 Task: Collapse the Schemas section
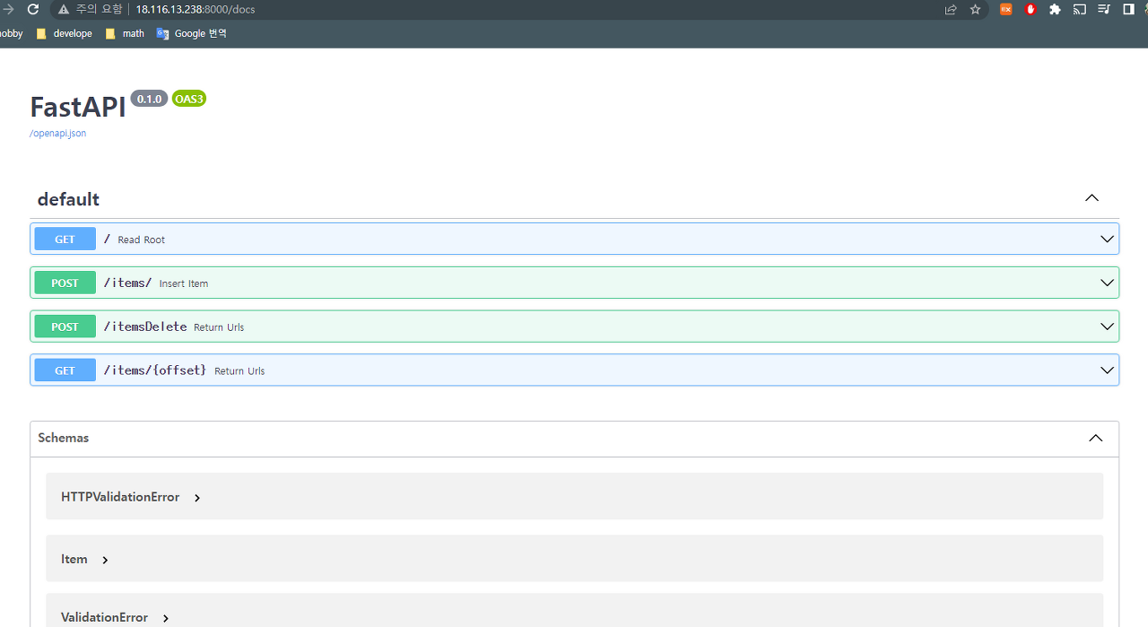pyautogui.click(x=1095, y=438)
